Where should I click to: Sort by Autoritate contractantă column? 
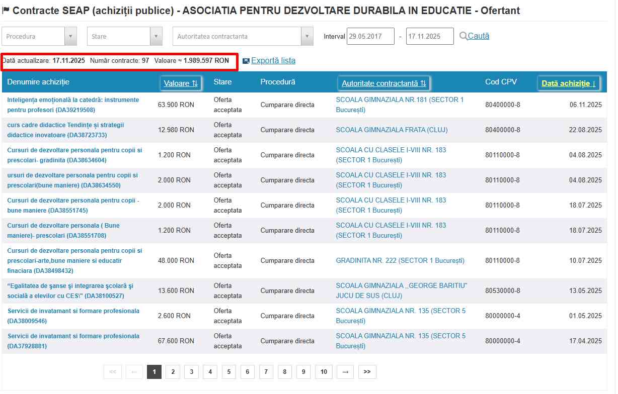pyautogui.click(x=383, y=83)
